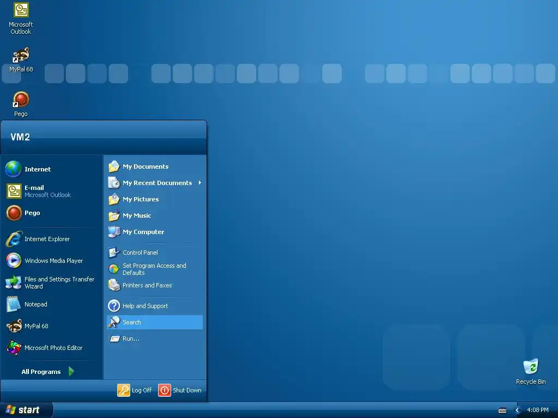The image size is (558, 418).
Task: Open Windows Media Player icon
Action: (14, 261)
